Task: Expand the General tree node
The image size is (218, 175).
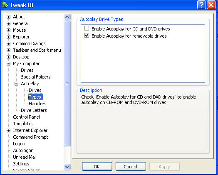Action: coord(8,23)
